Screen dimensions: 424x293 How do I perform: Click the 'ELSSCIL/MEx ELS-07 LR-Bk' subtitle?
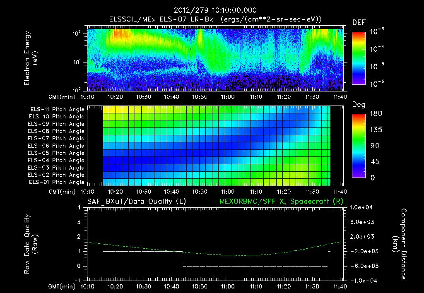(x=161, y=19)
